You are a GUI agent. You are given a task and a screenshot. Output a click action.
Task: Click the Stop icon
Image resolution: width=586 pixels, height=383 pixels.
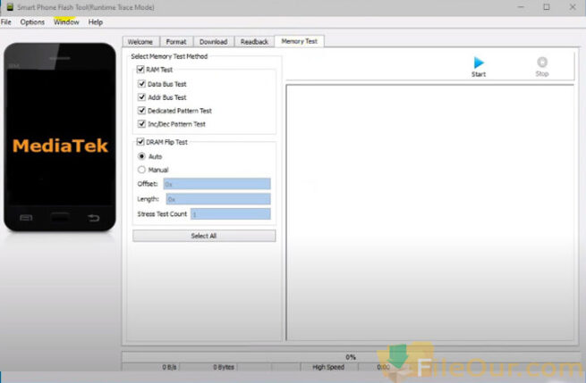click(542, 62)
